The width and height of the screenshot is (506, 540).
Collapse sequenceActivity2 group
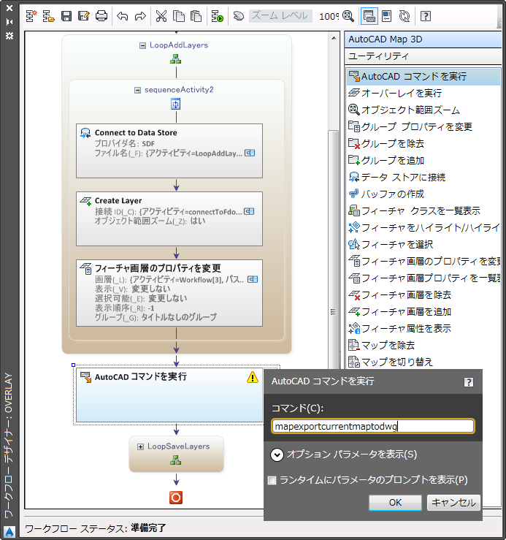pyautogui.click(x=137, y=90)
